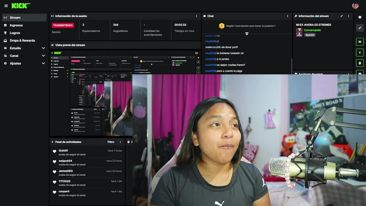366x206 pixels.
Task: Click the stream category thumbnail image
Action: point(299,32)
